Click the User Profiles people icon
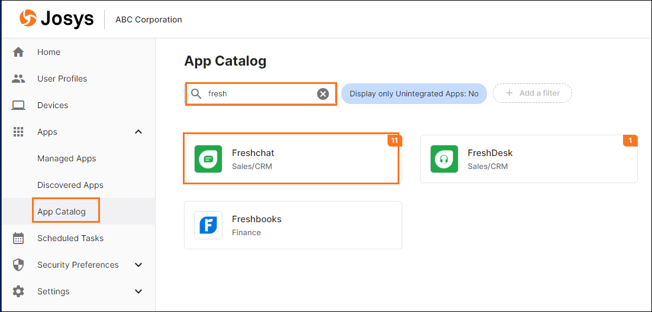 coord(18,79)
